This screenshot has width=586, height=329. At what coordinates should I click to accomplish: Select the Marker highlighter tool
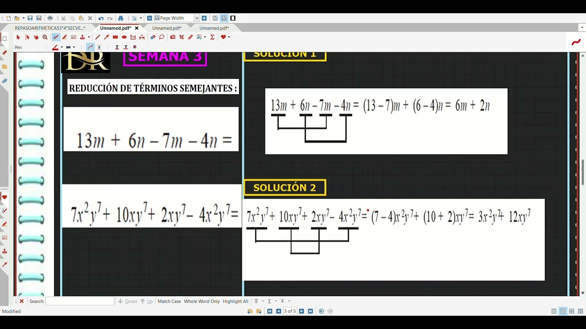tap(65, 37)
